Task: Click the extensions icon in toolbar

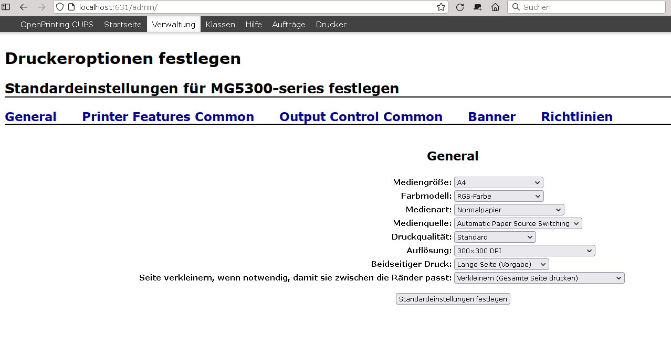Action: coord(477,7)
